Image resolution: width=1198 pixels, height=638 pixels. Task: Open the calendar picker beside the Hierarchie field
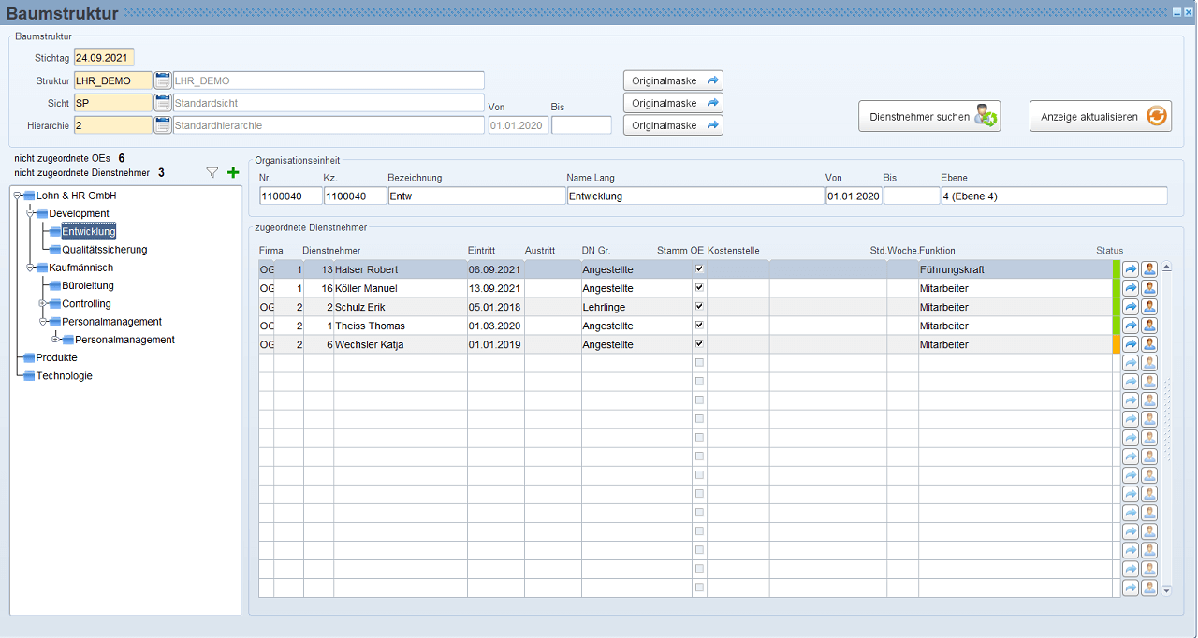(162, 124)
